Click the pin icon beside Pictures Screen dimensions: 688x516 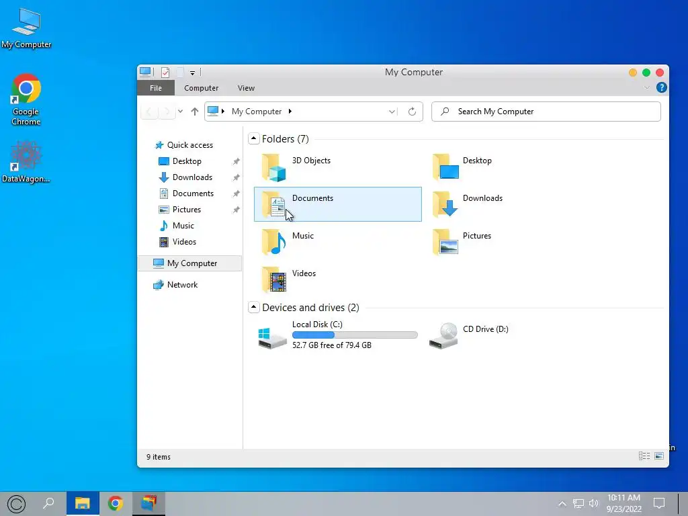pos(236,210)
